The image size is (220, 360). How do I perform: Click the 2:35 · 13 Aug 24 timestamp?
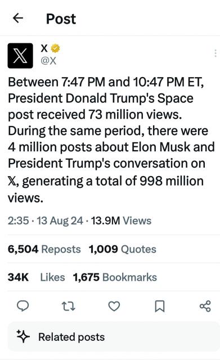(x=45, y=221)
